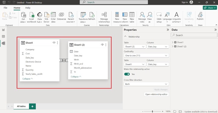Open the Language menu
The image size is (218, 113).
tap(167, 17)
